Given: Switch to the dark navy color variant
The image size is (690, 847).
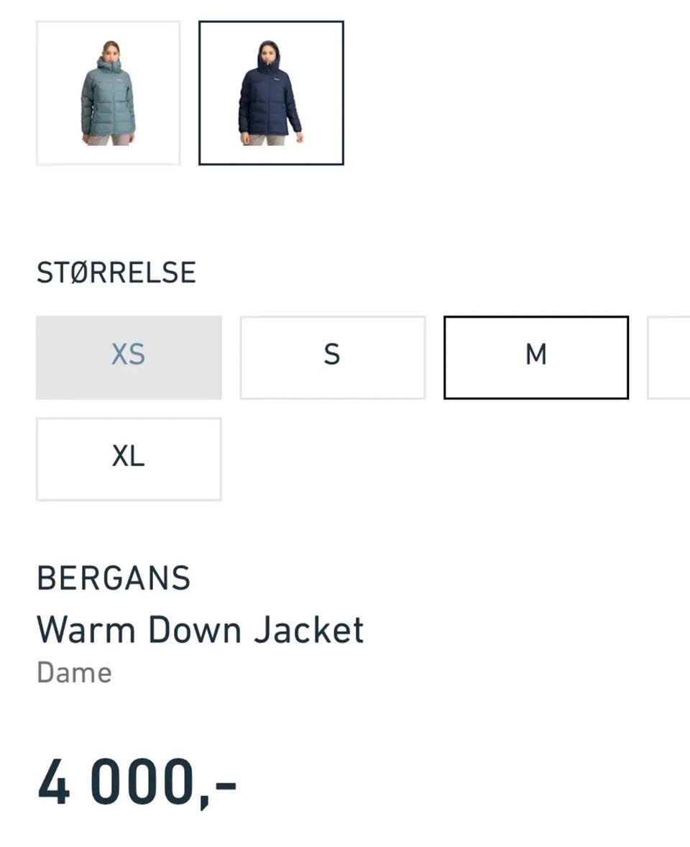Looking at the screenshot, I should [x=271, y=93].
